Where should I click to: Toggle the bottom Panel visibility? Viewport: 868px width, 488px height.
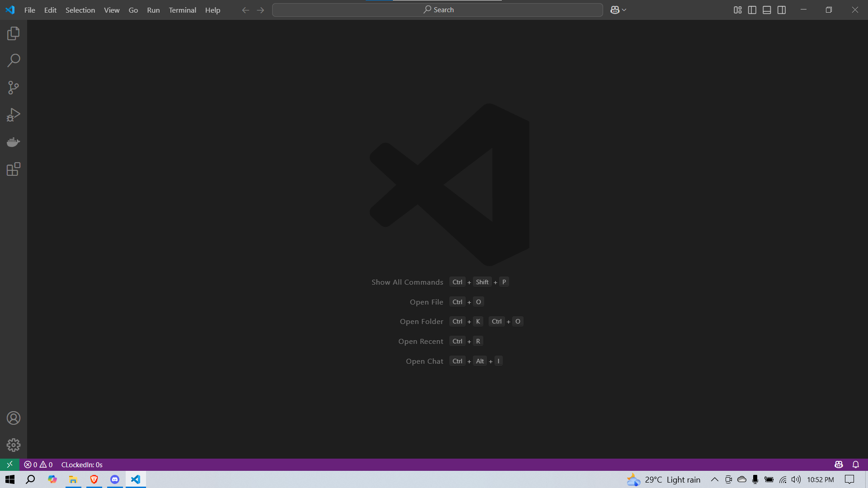point(767,10)
